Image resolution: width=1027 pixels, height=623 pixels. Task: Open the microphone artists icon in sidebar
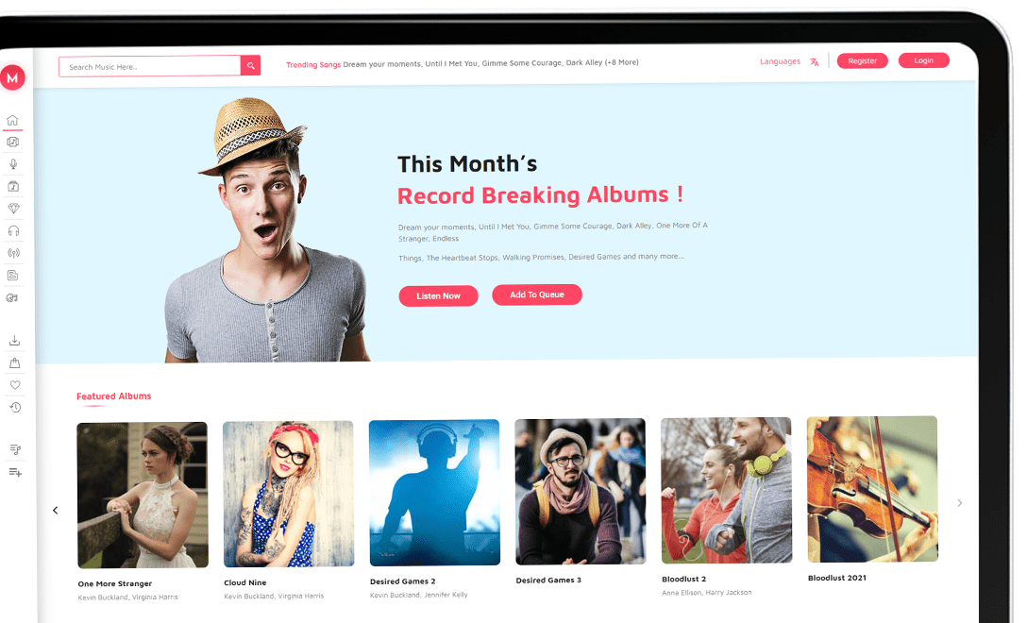coord(13,164)
